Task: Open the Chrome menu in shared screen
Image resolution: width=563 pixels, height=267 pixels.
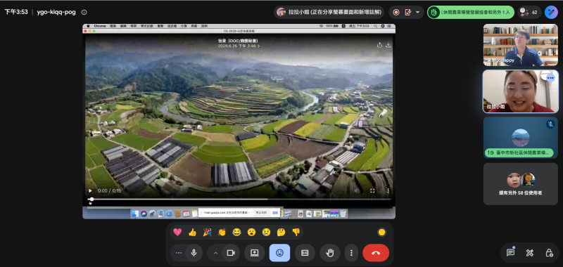Action: (100, 26)
